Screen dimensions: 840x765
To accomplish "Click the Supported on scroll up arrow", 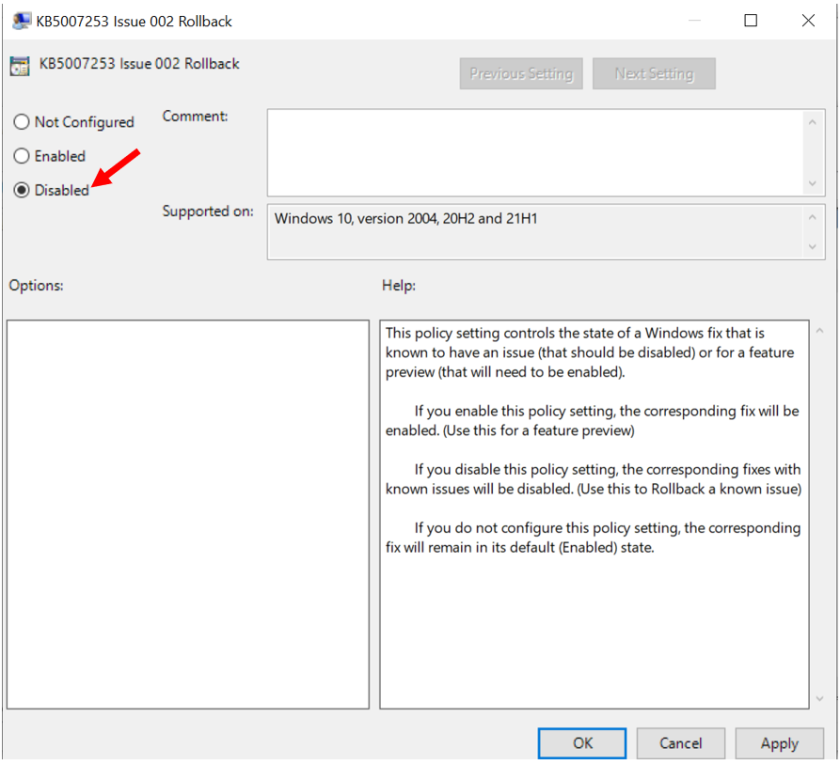I will pos(812,217).
